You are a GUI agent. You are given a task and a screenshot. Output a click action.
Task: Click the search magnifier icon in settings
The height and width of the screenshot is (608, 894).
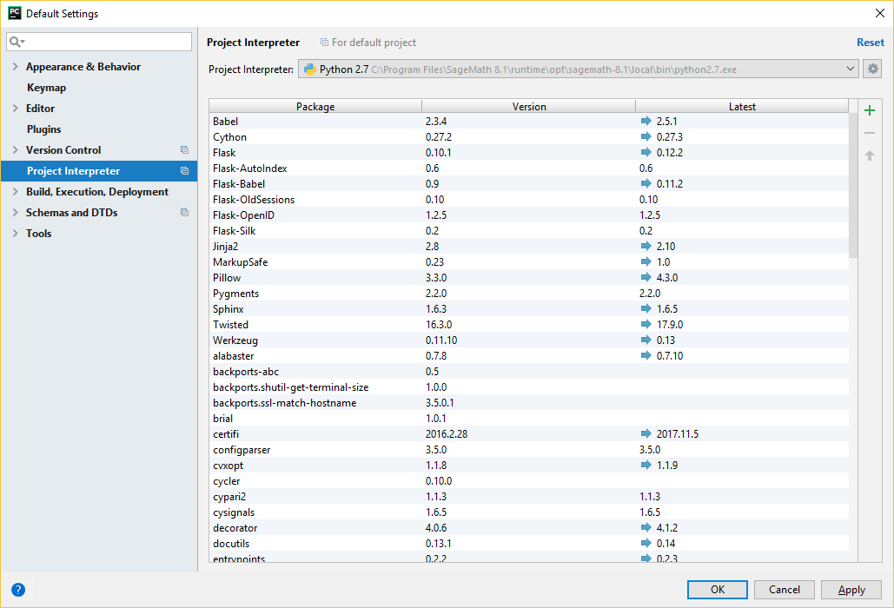point(17,42)
